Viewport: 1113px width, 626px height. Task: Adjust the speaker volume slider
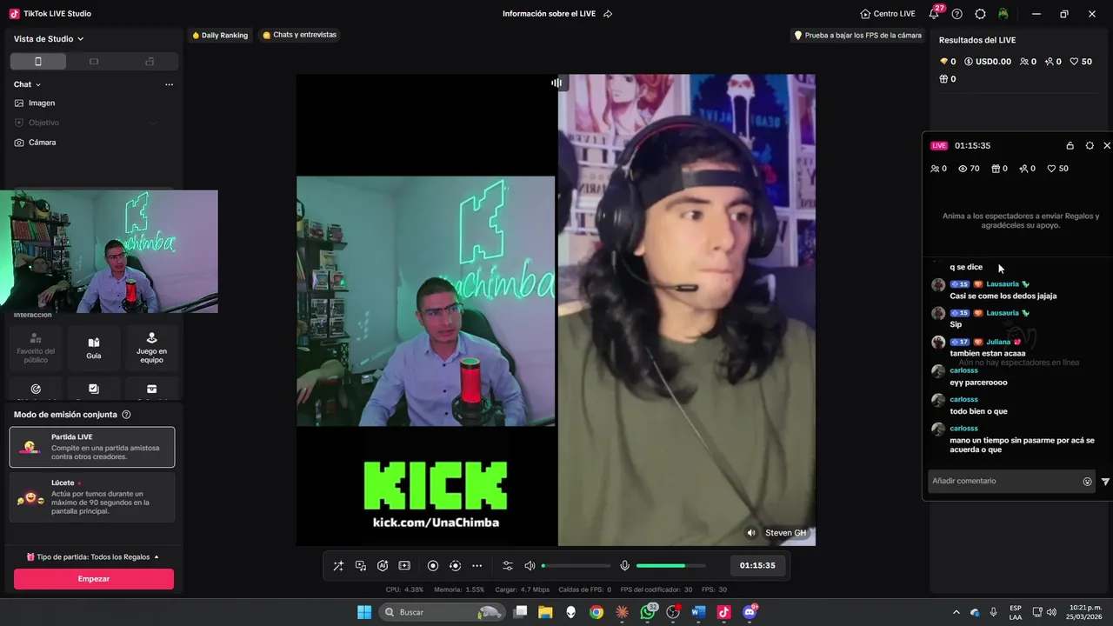point(576,566)
